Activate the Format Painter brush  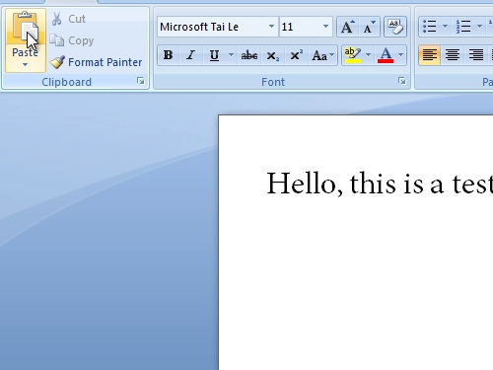pos(97,62)
